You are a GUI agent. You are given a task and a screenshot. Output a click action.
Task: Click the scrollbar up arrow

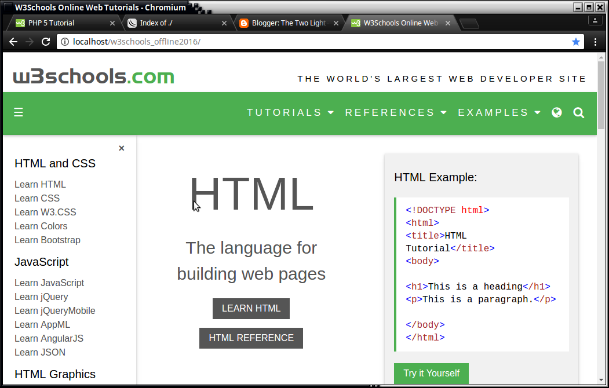click(x=601, y=57)
